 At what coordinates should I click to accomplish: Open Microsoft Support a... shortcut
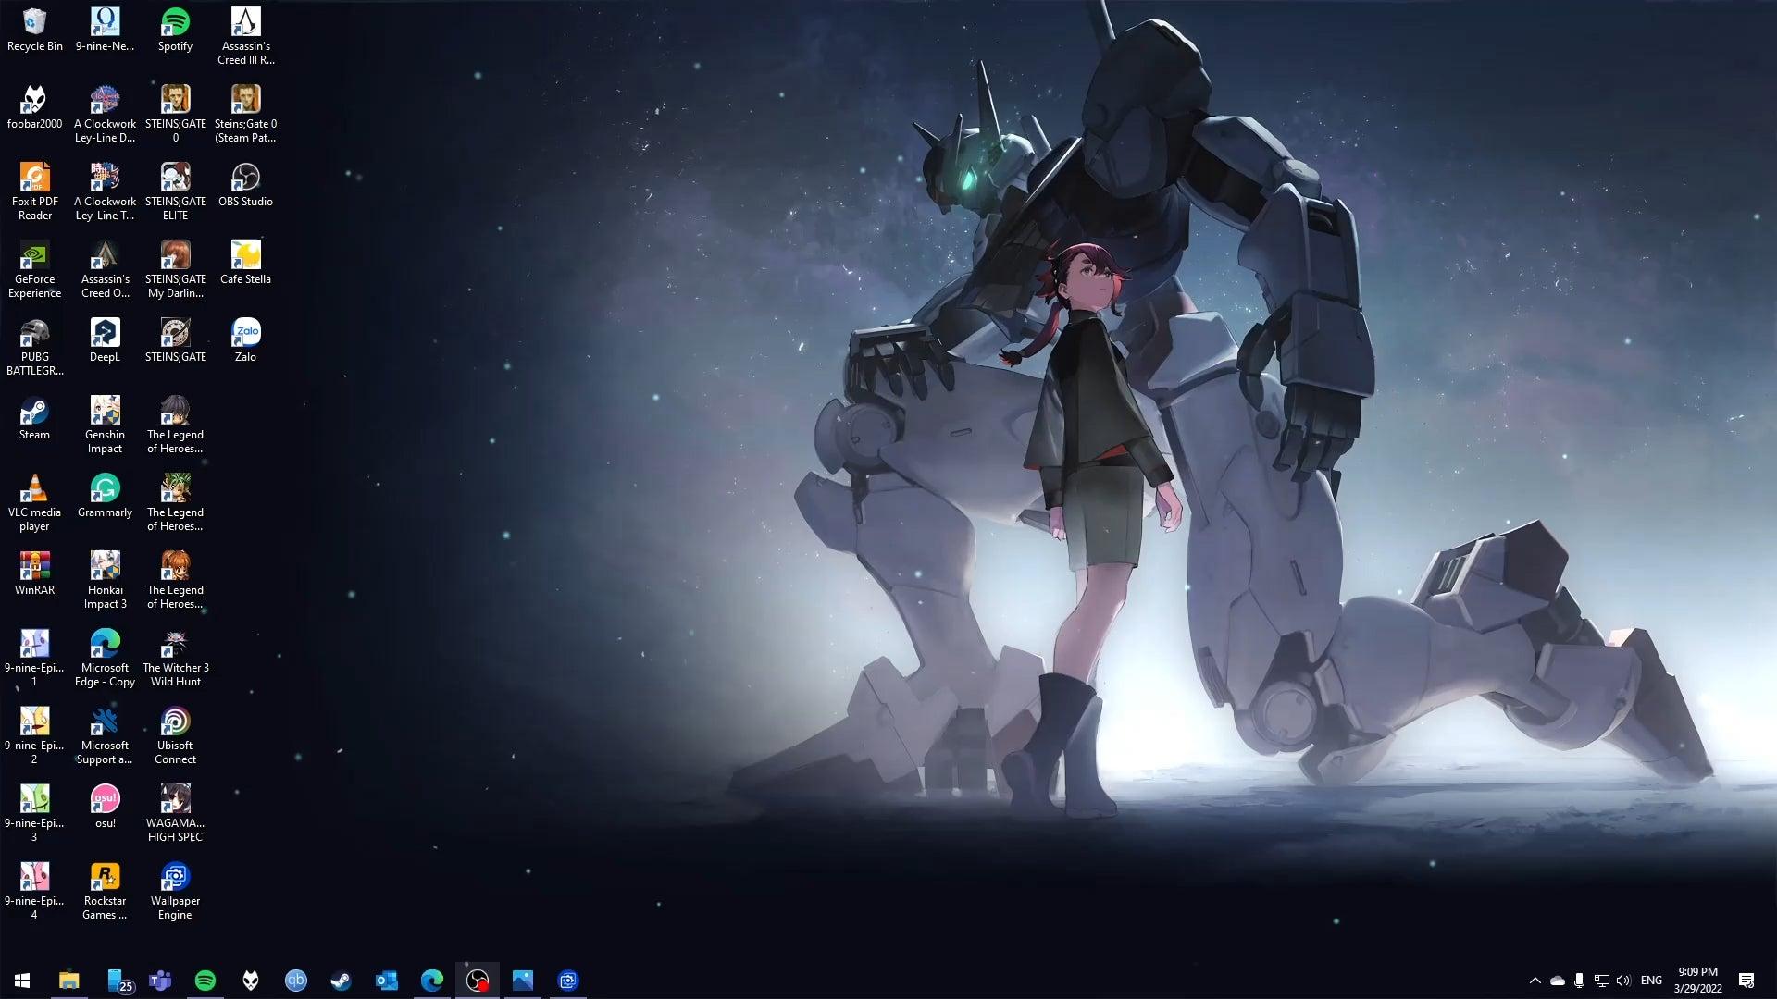pos(105,735)
